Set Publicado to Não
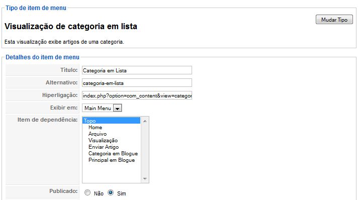 point(87,192)
